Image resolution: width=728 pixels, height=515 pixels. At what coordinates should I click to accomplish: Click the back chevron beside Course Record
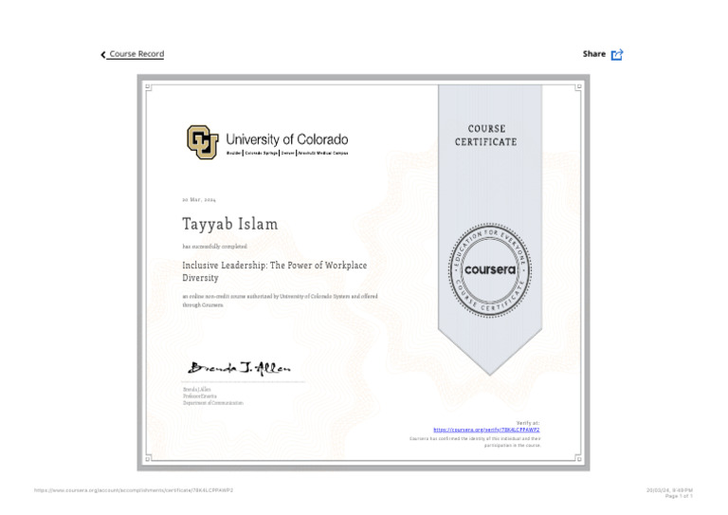tap(103, 55)
